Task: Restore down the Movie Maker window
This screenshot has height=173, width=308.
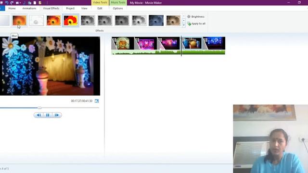Action: click(x=299, y=2)
